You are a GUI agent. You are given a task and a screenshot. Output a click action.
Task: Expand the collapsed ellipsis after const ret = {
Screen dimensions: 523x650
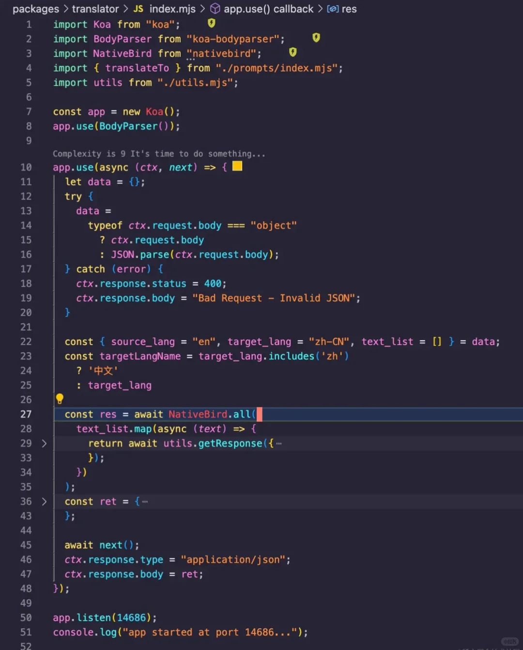point(145,502)
